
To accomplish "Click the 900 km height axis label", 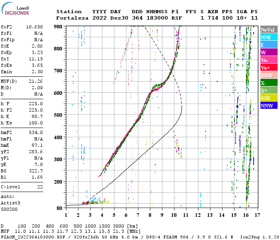I will pos(58,27).
